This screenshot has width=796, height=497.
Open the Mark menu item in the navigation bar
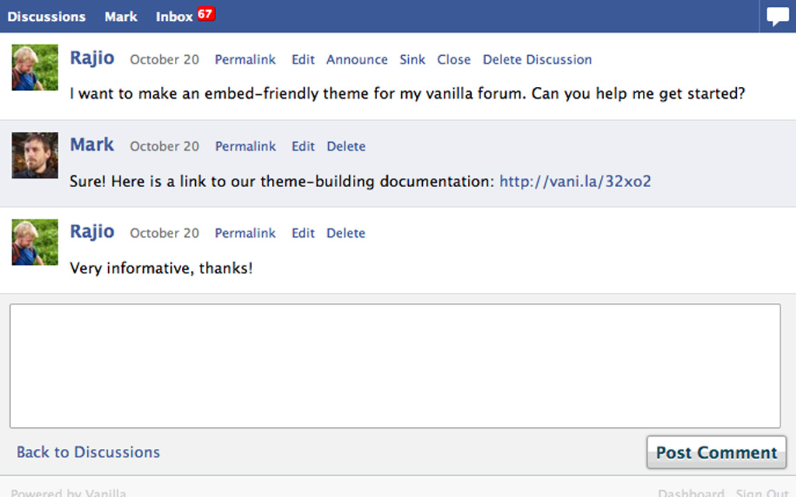[120, 16]
